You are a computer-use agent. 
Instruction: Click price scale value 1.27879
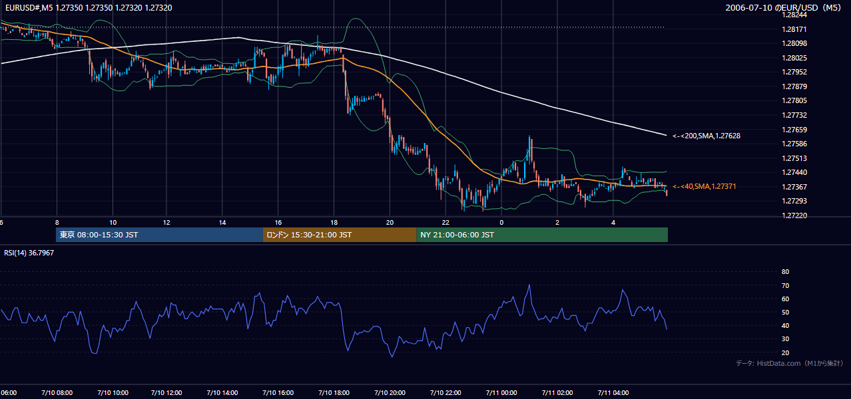(x=794, y=86)
